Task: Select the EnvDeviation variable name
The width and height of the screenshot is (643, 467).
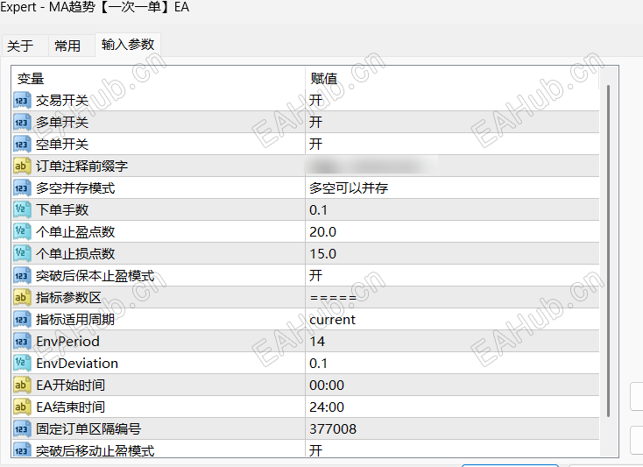Action: (77, 364)
